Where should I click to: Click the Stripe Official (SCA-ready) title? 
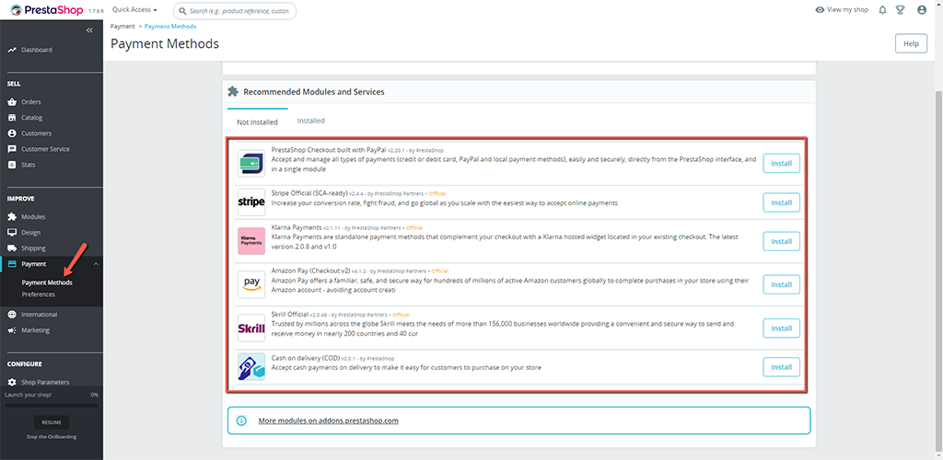(309, 193)
